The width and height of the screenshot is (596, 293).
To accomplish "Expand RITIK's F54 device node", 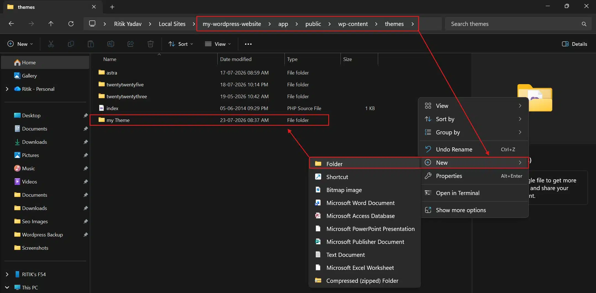I will click(7, 274).
